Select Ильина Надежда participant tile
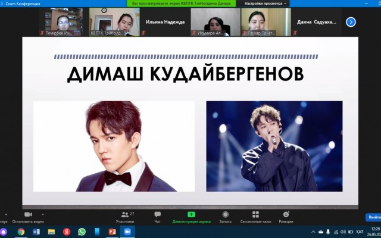The width and height of the screenshot is (381, 238). pyautogui.click(x=165, y=22)
